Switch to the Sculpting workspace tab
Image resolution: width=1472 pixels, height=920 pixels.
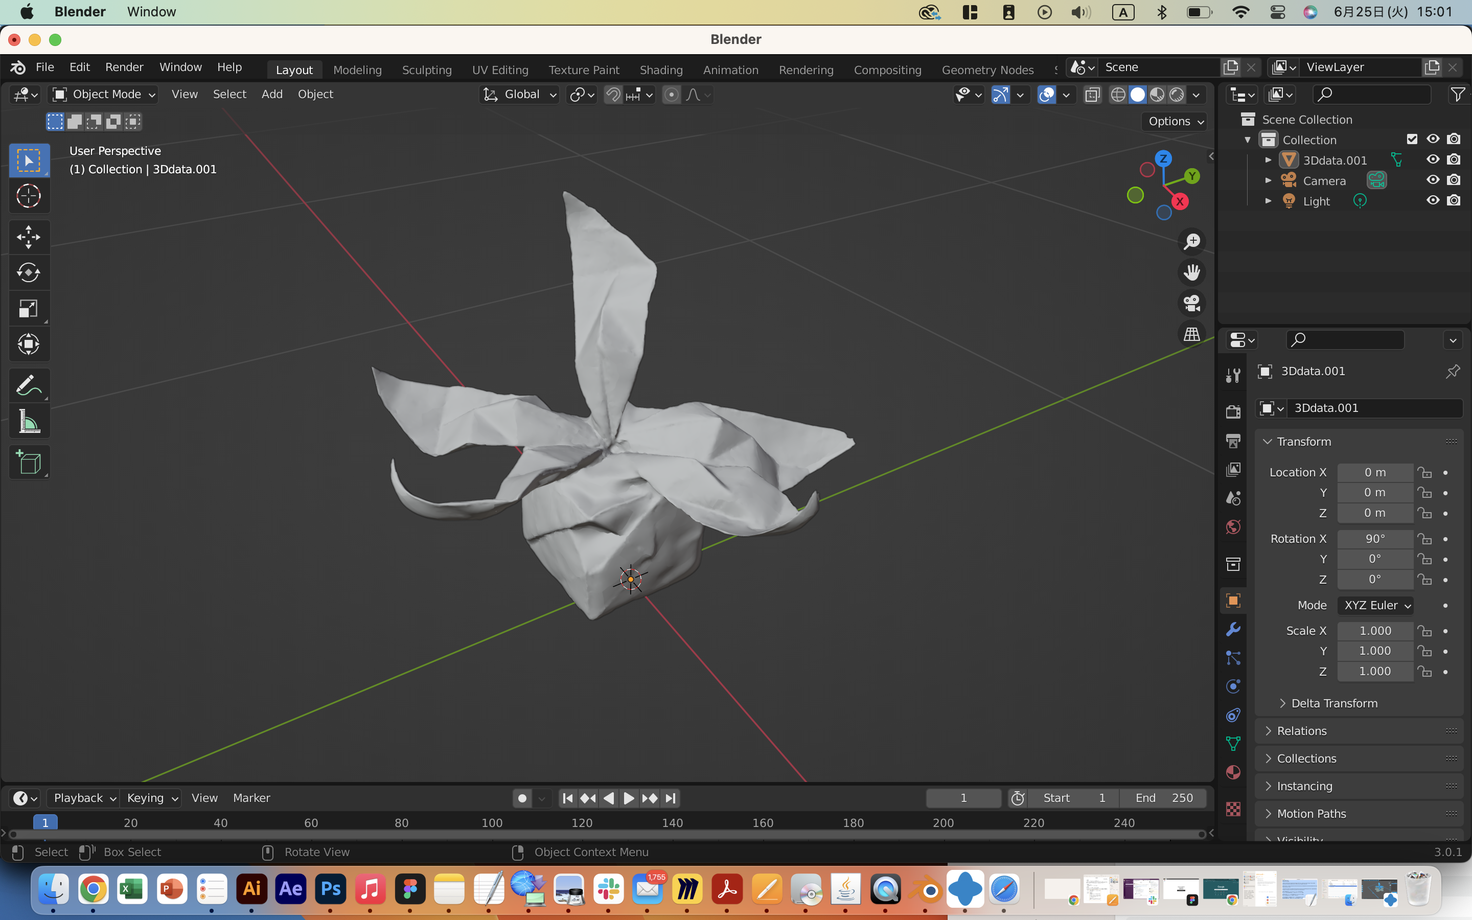click(x=426, y=70)
